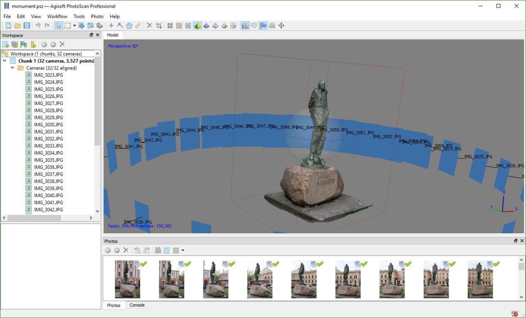
Task: Click Rotate Left in Photos toolbar
Action: pyautogui.click(x=137, y=250)
